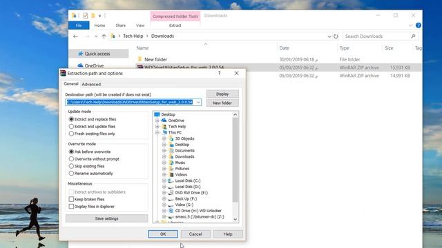Click Explorer up one level arrow
Screen dimensions: 442x248
click(x=104, y=37)
